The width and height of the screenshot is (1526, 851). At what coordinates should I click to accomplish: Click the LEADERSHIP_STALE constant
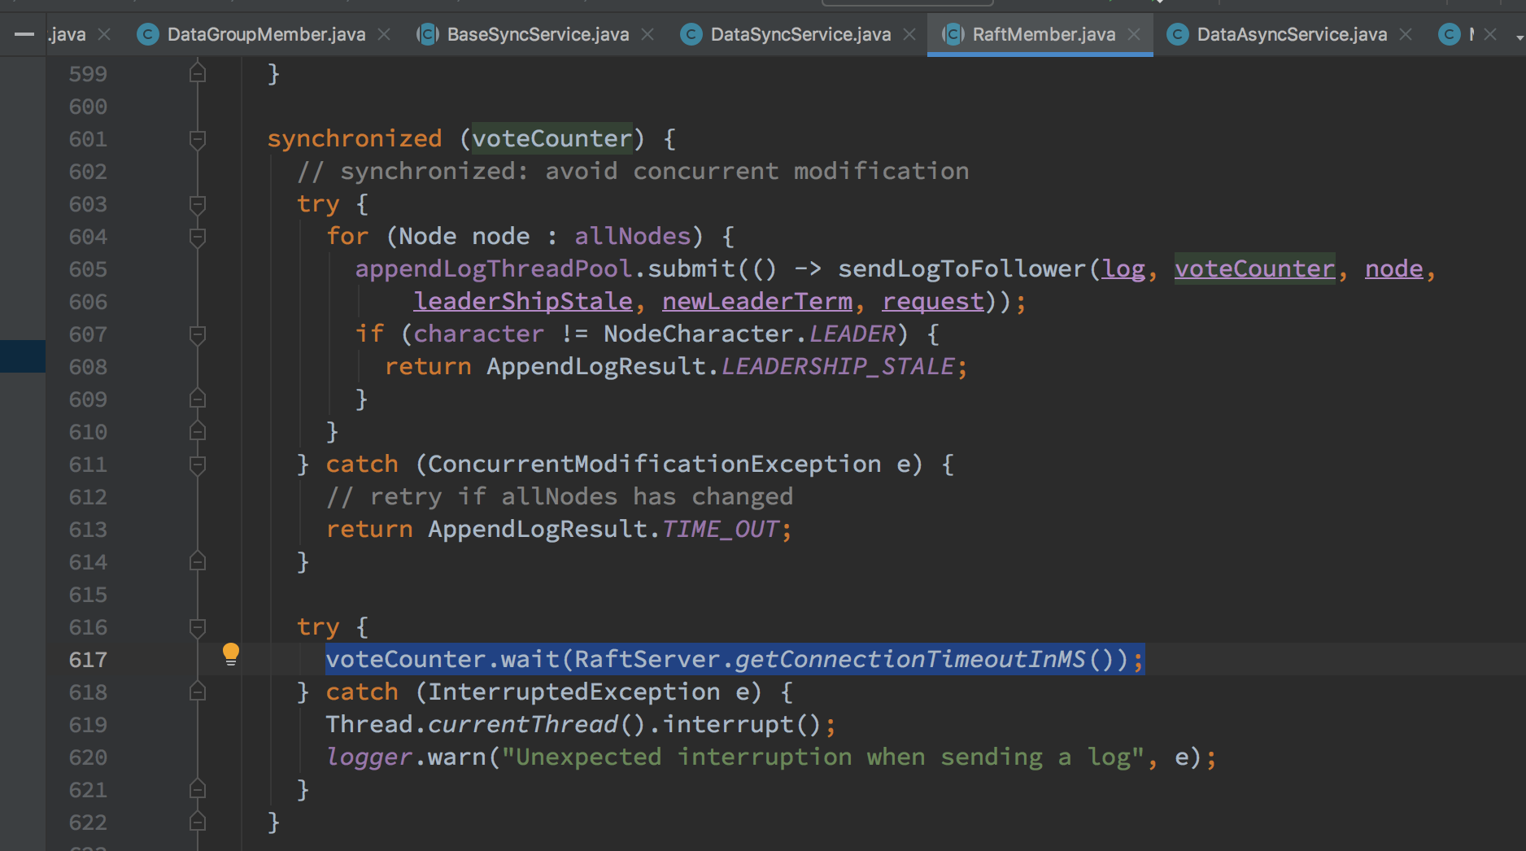tap(838, 366)
